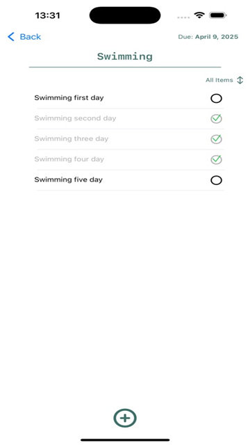250x445 pixels.
Task: Tap the plus circle add item icon
Action: point(125,418)
